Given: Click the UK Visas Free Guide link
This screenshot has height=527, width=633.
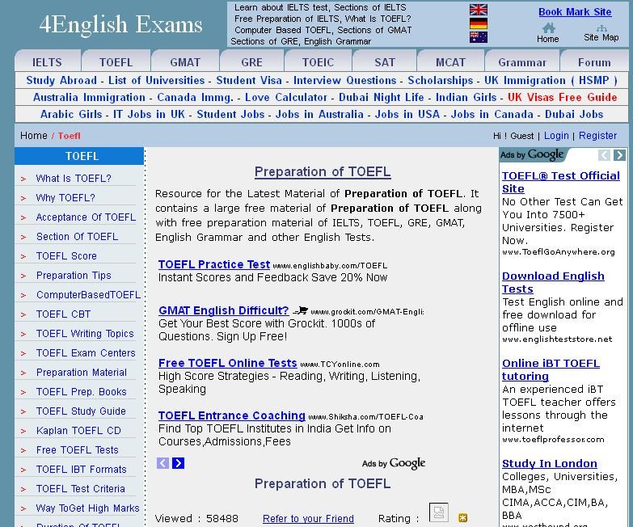Looking at the screenshot, I should pyautogui.click(x=562, y=97).
